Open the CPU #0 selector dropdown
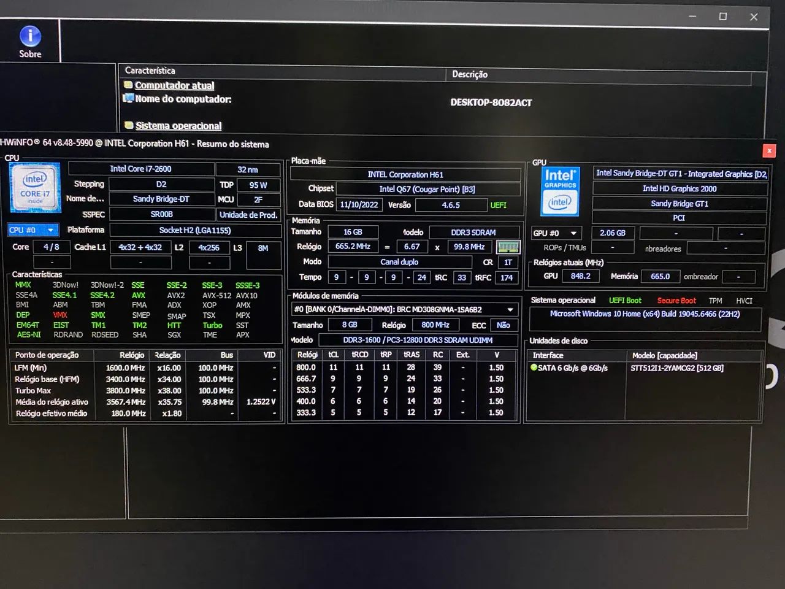785x589 pixels. pos(33,230)
